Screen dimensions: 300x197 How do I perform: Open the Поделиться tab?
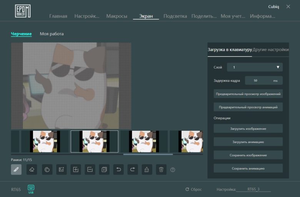(x=204, y=16)
